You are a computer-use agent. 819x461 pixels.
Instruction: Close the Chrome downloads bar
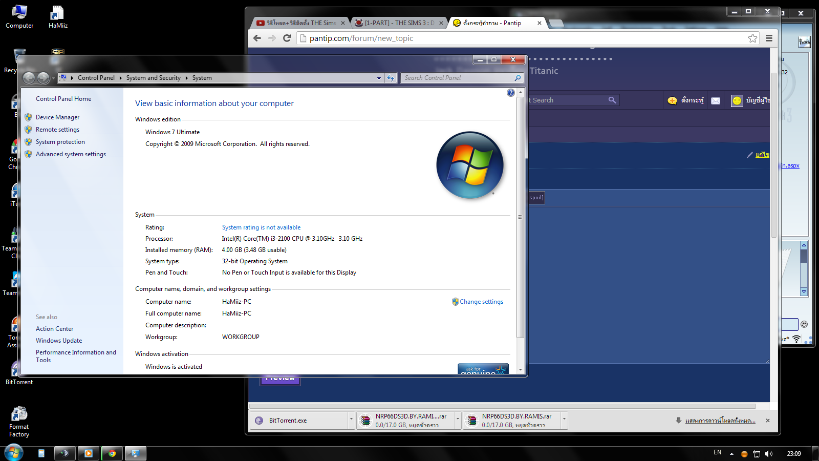tap(767, 421)
